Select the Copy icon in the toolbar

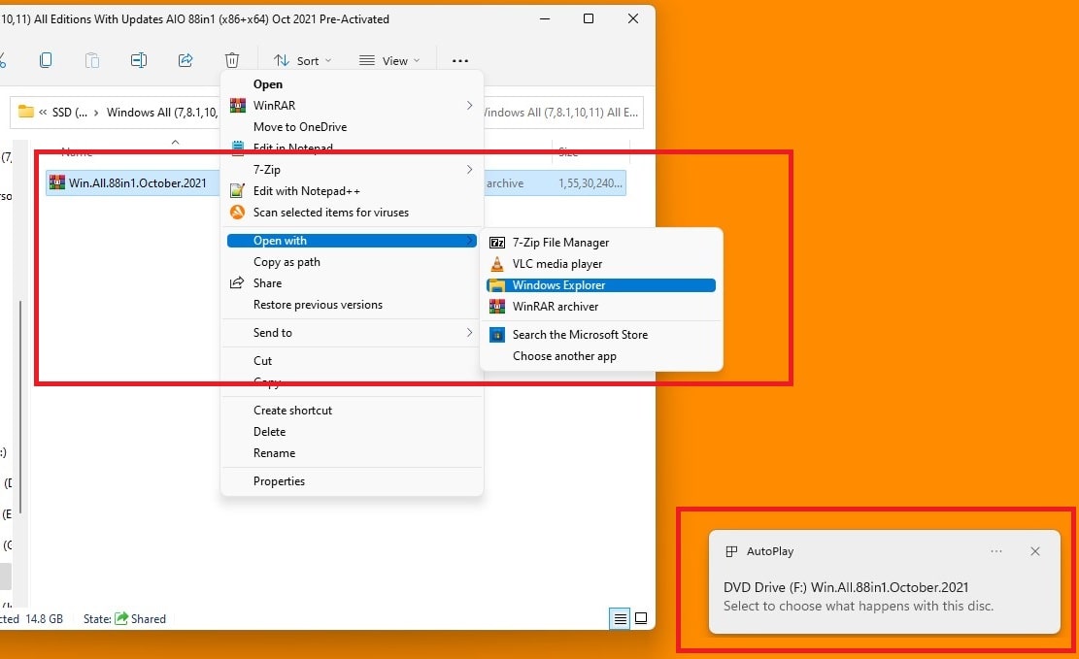[x=46, y=59]
